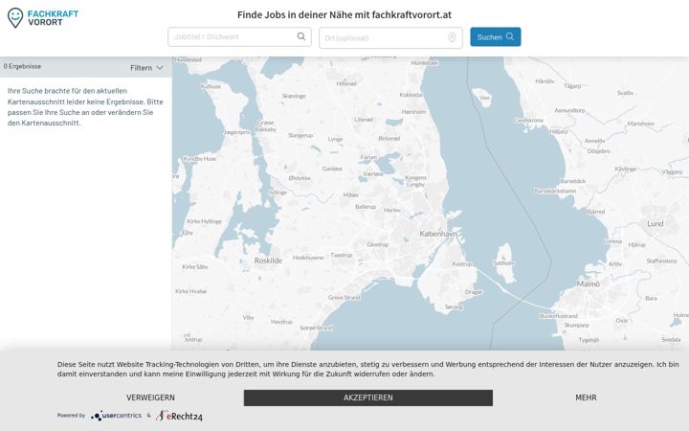Expand the Filtern dropdown

point(146,68)
